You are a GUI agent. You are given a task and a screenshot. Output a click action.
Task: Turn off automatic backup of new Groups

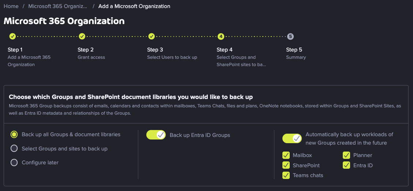(x=292, y=138)
